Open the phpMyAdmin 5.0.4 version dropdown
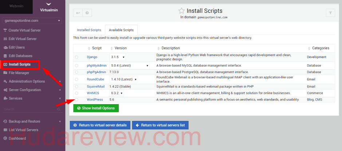The width and height of the screenshot is (342, 151). click(x=129, y=65)
